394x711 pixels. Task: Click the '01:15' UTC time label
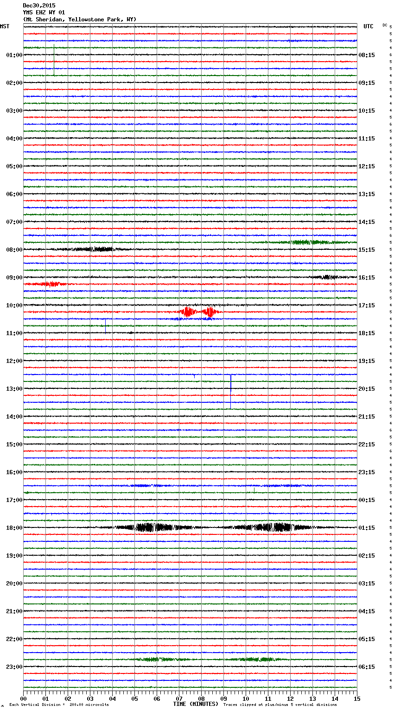(x=367, y=528)
